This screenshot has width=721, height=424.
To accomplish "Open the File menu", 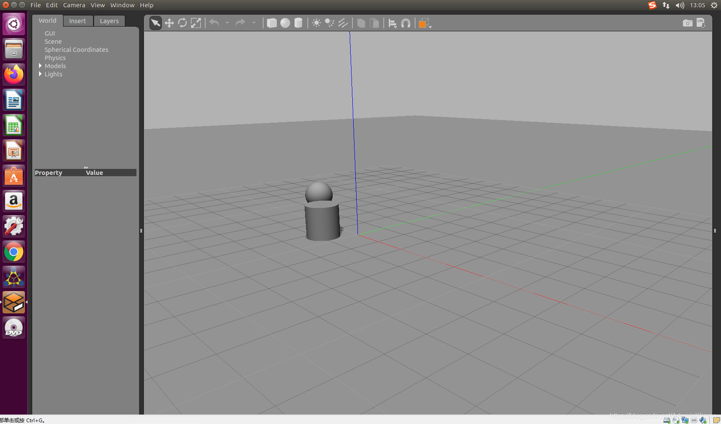I will point(36,5).
